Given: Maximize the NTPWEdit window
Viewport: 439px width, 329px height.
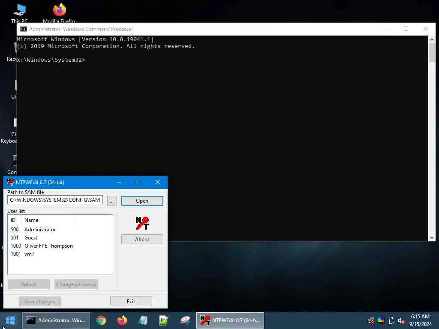Looking at the screenshot, I should coord(138,182).
